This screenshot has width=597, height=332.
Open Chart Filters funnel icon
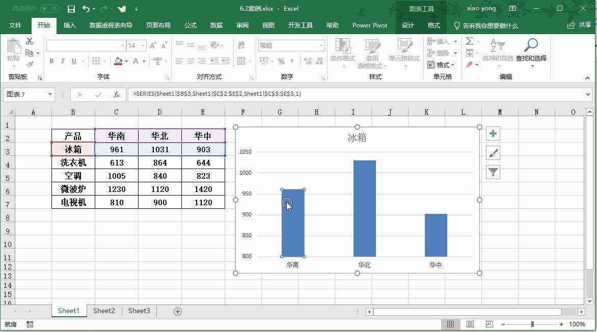click(492, 172)
